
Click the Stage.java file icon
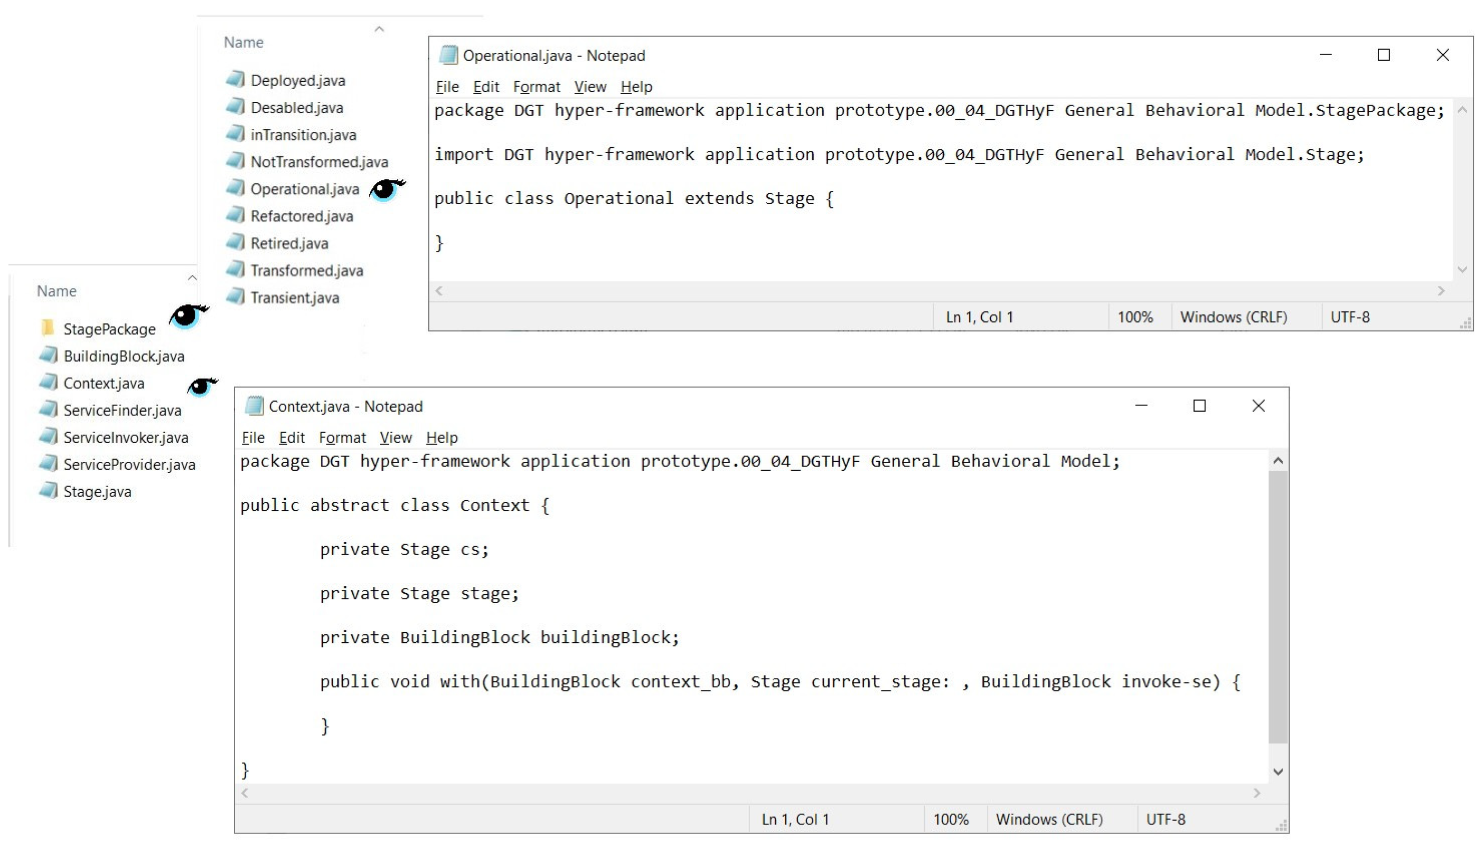[48, 491]
